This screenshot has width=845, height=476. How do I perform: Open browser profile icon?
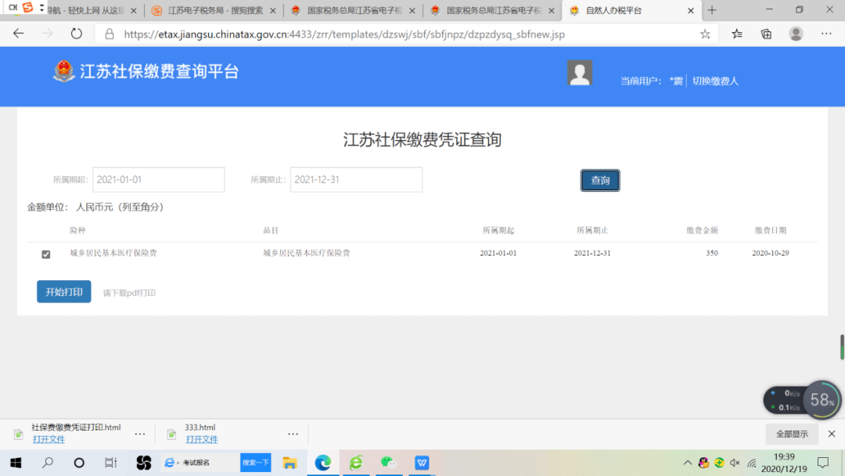[796, 34]
